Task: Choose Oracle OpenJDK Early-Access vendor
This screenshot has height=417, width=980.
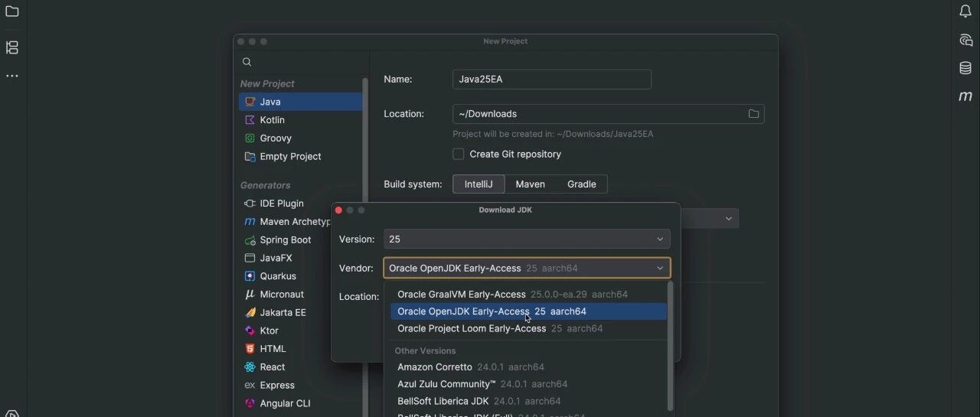Action: coord(528,311)
